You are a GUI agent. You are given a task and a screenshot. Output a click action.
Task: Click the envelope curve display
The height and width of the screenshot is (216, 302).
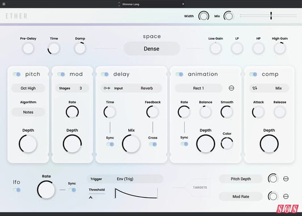coord(136,193)
